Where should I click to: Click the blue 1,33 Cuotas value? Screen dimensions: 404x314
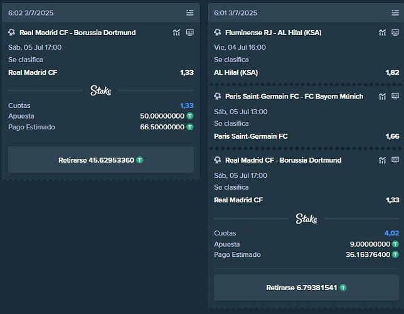(x=187, y=106)
